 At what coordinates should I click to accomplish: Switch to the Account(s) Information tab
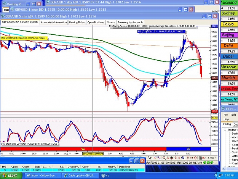coord(54,23)
